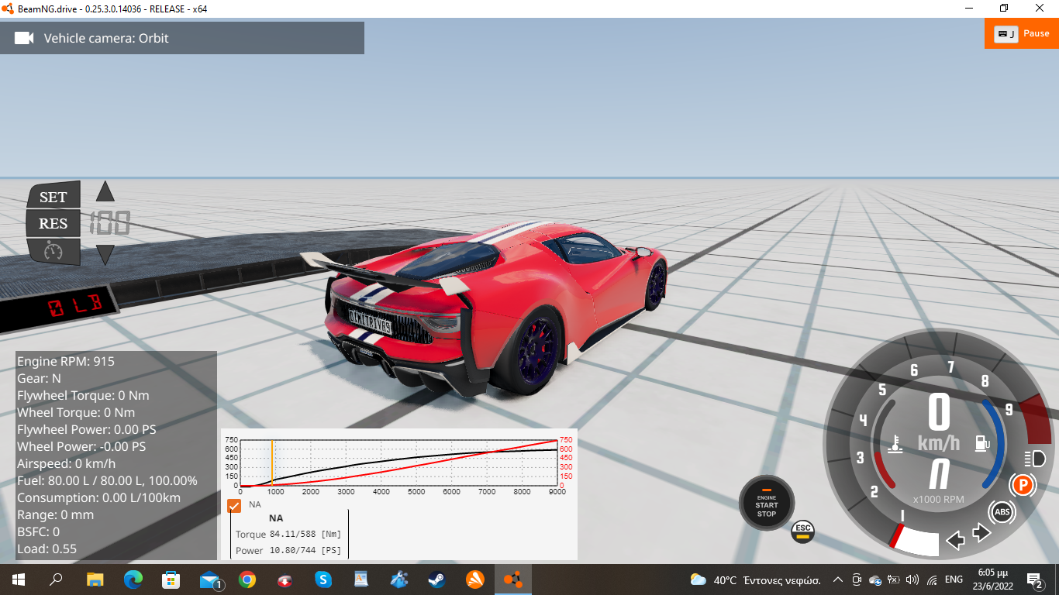This screenshot has width=1059, height=595.
Task: Click the parking brake P indicator
Action: pos(1023,486)
